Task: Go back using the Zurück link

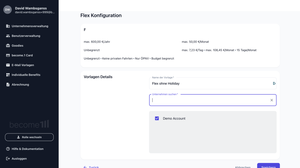Action: point(91,167)
